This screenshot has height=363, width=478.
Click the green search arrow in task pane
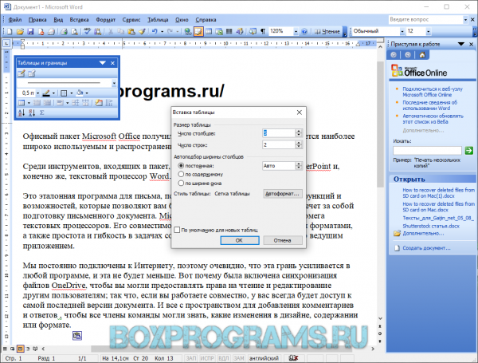point(469,150)
